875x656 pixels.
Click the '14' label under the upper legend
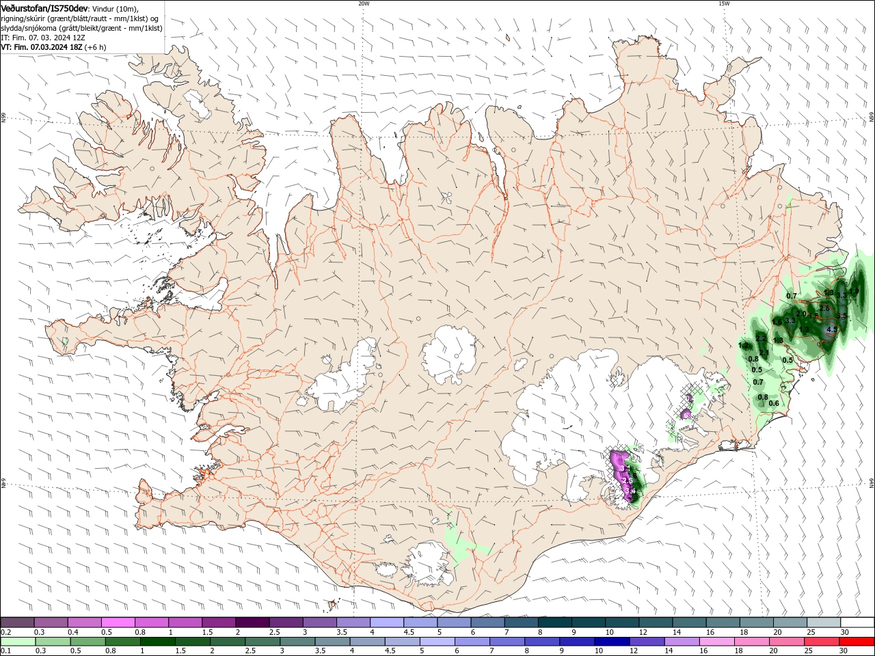[x=677, y=633]
